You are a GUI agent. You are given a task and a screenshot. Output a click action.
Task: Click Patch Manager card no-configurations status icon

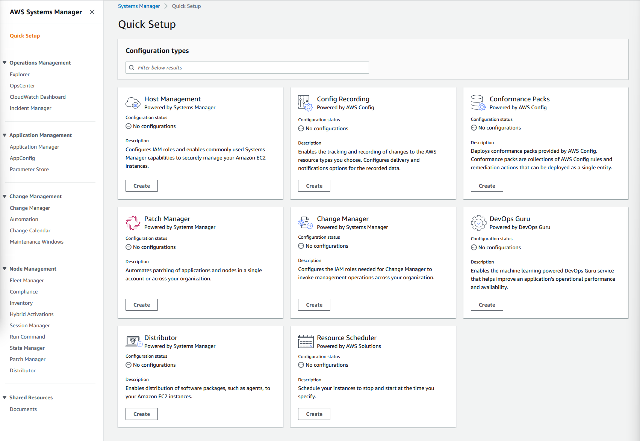pos(129,247)
